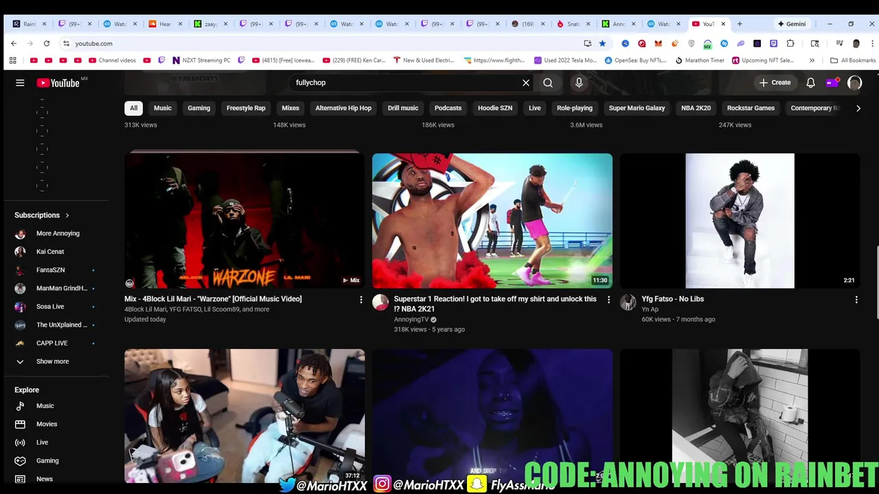Open the YouTube hamburger guide menu

(20, 82)
